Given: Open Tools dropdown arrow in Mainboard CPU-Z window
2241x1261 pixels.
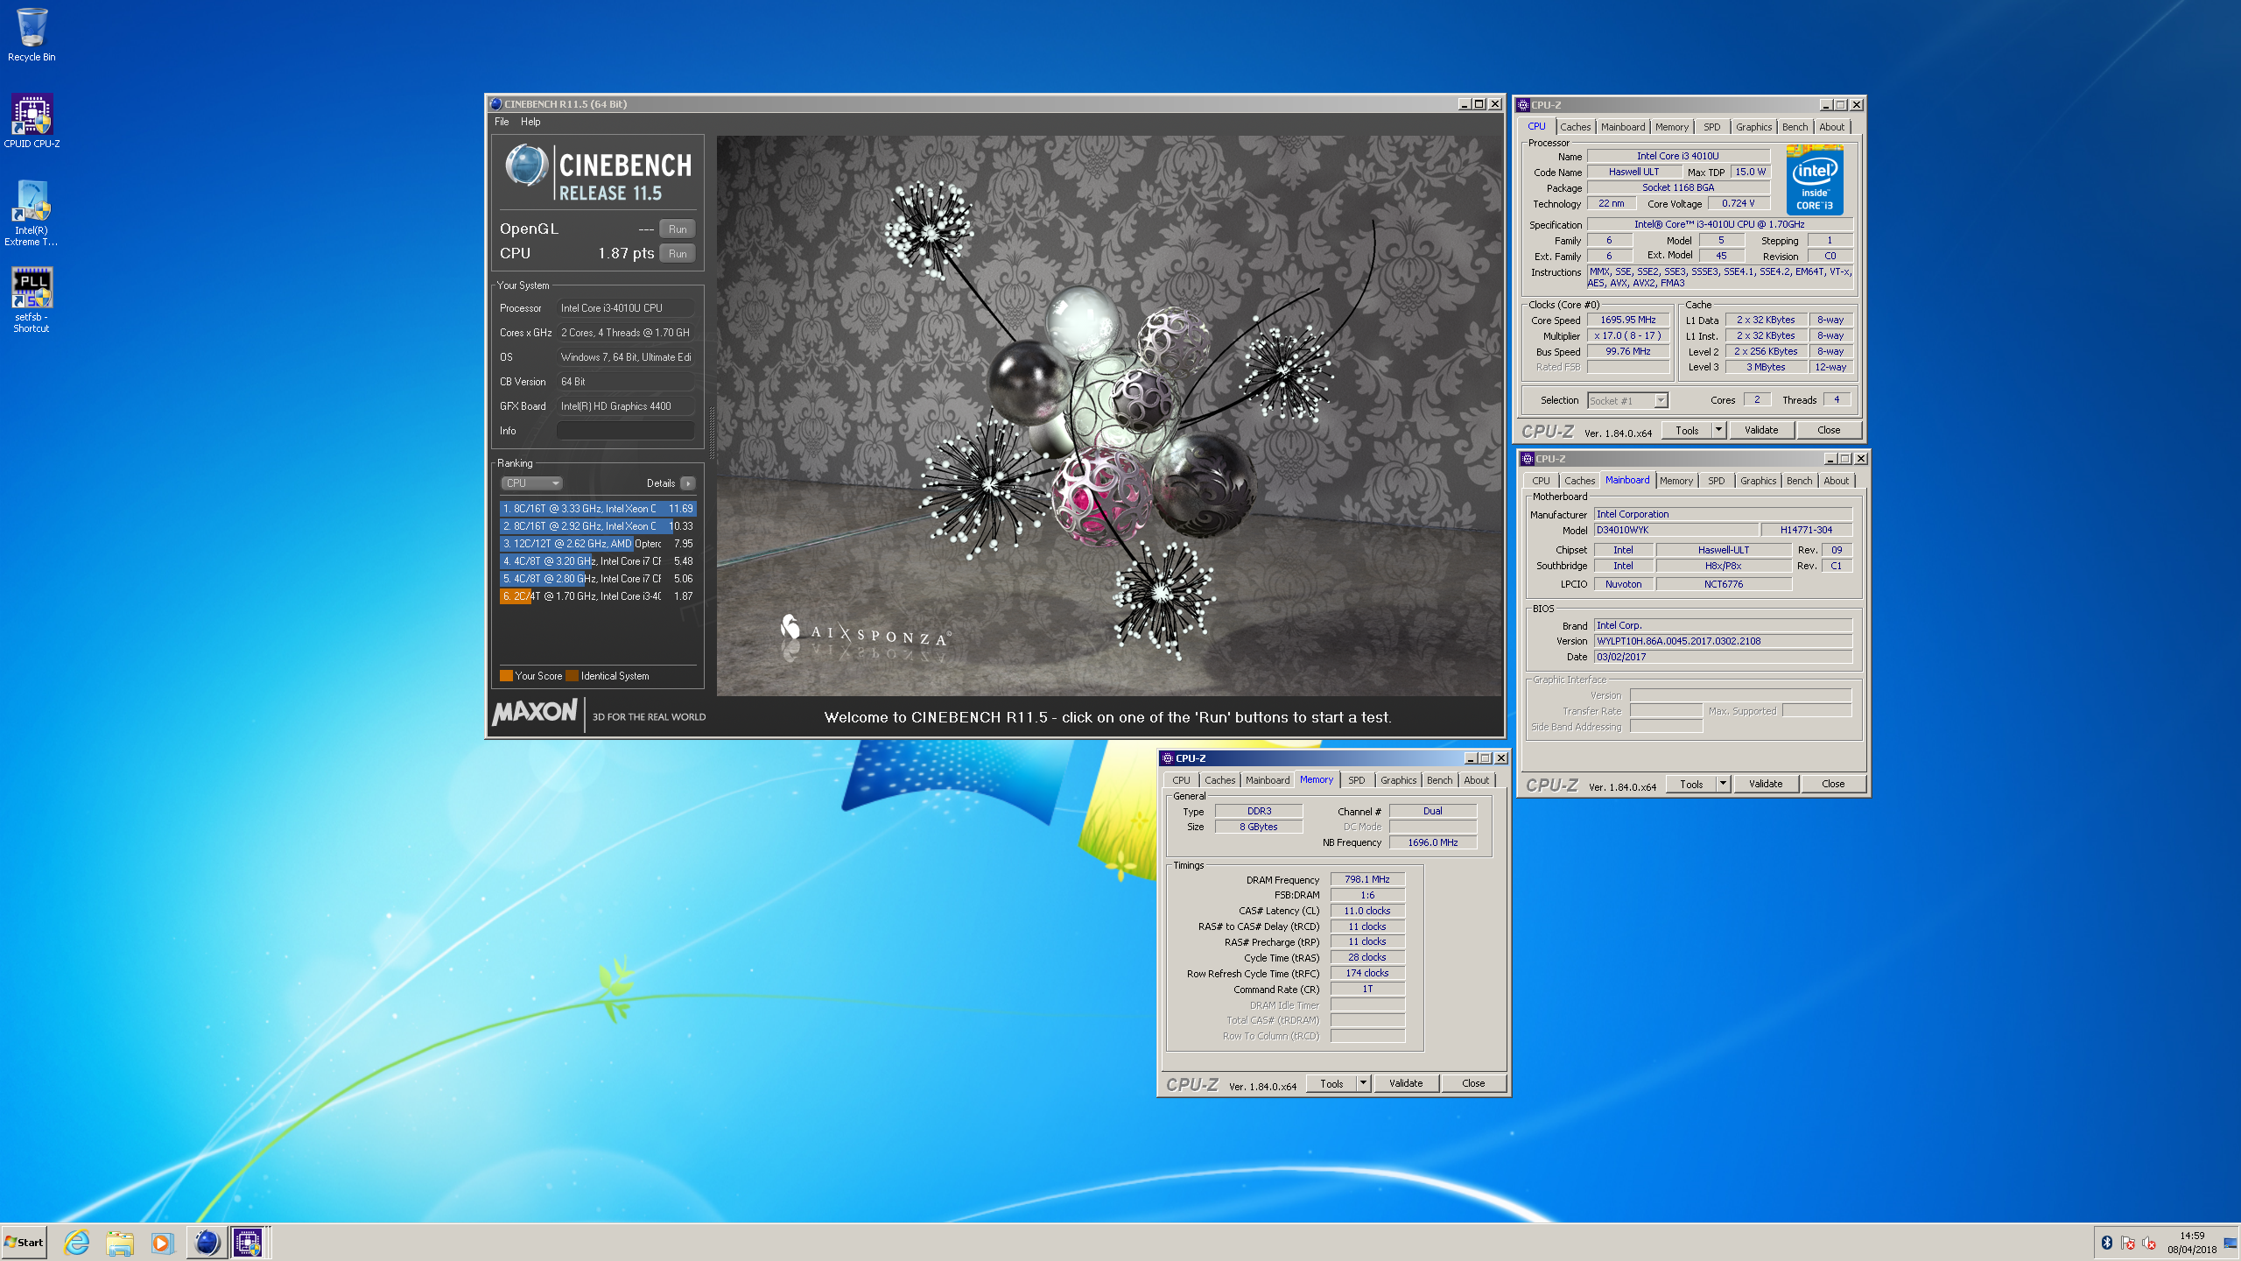Looking at the screenshot, I should pos(1723,785).
